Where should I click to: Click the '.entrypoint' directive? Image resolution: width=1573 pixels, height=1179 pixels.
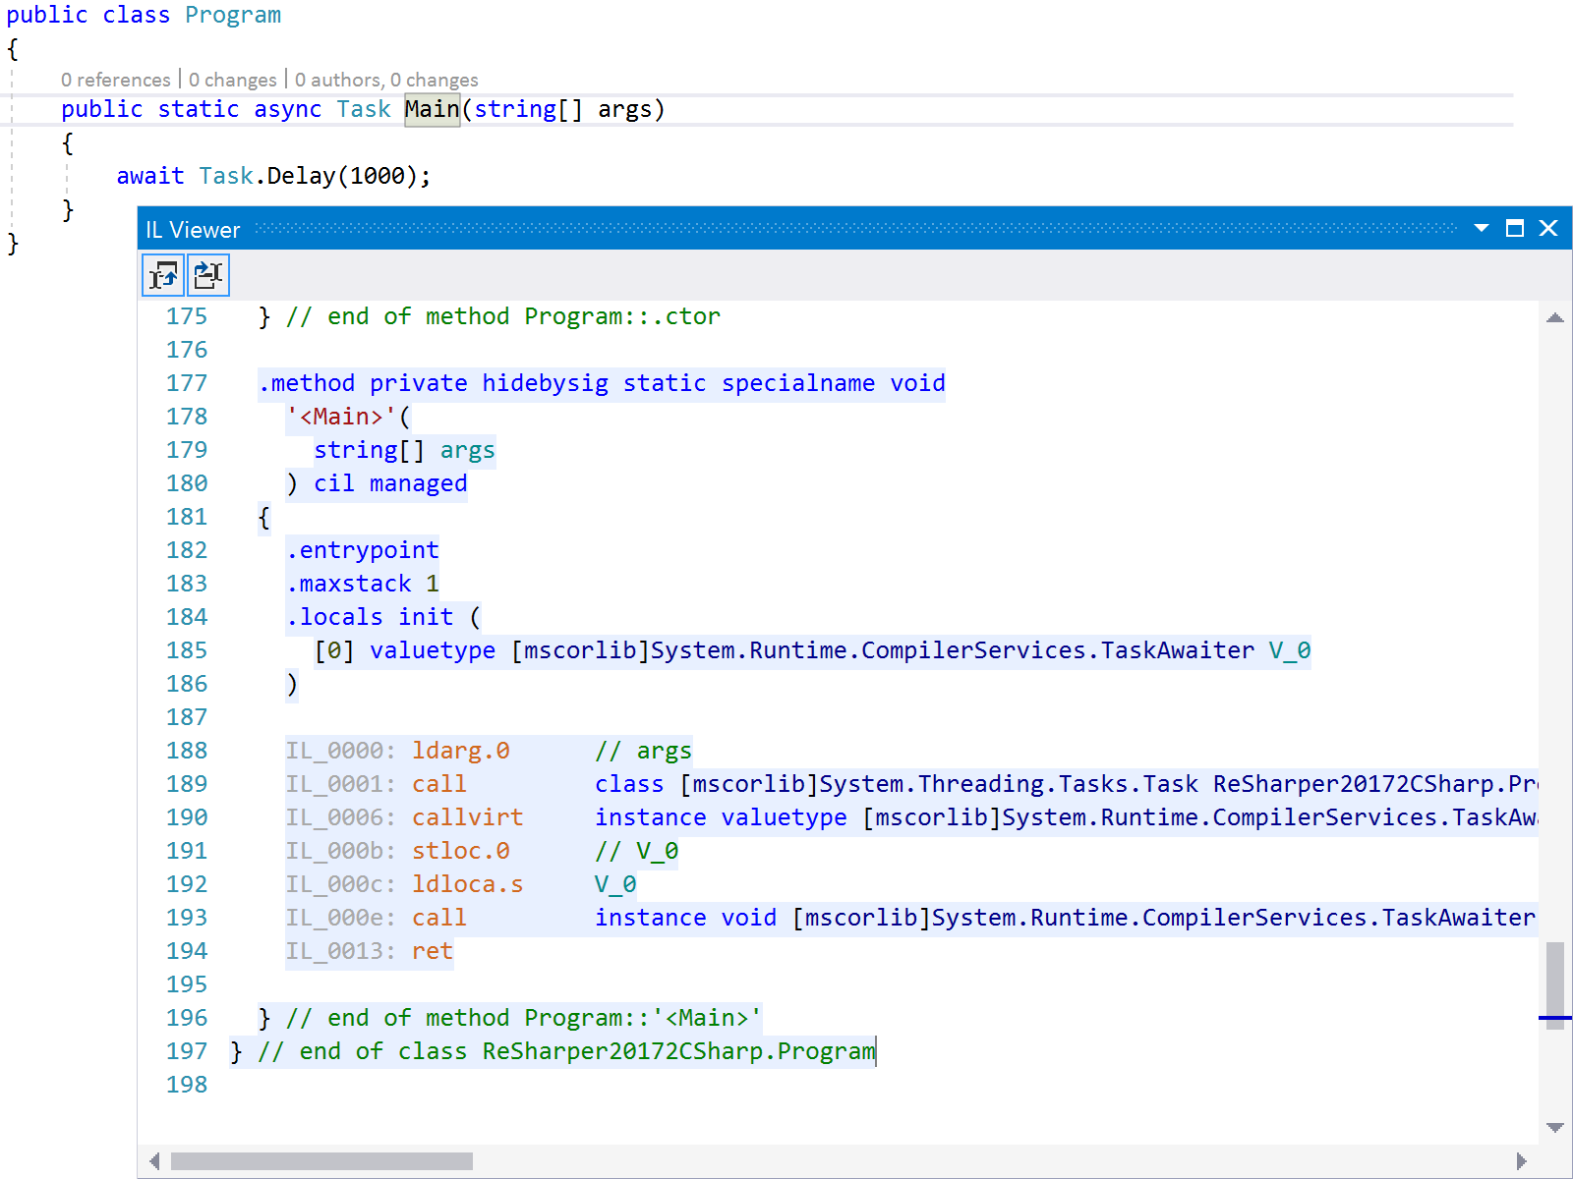tap(363, 550)
